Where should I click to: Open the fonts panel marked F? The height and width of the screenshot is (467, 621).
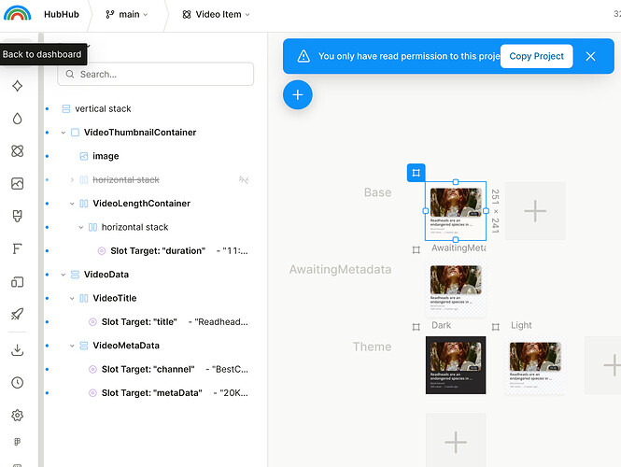tap(17, 248)
